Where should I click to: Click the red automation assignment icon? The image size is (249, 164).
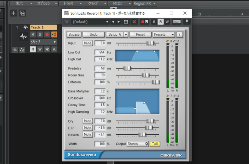pos(143,22)
